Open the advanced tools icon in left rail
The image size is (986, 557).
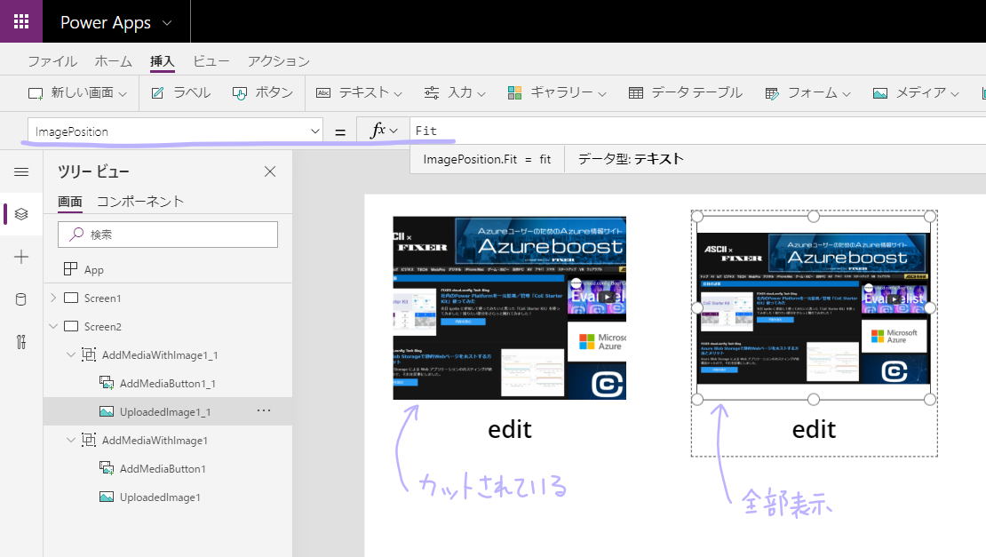[x=21, y=342]
